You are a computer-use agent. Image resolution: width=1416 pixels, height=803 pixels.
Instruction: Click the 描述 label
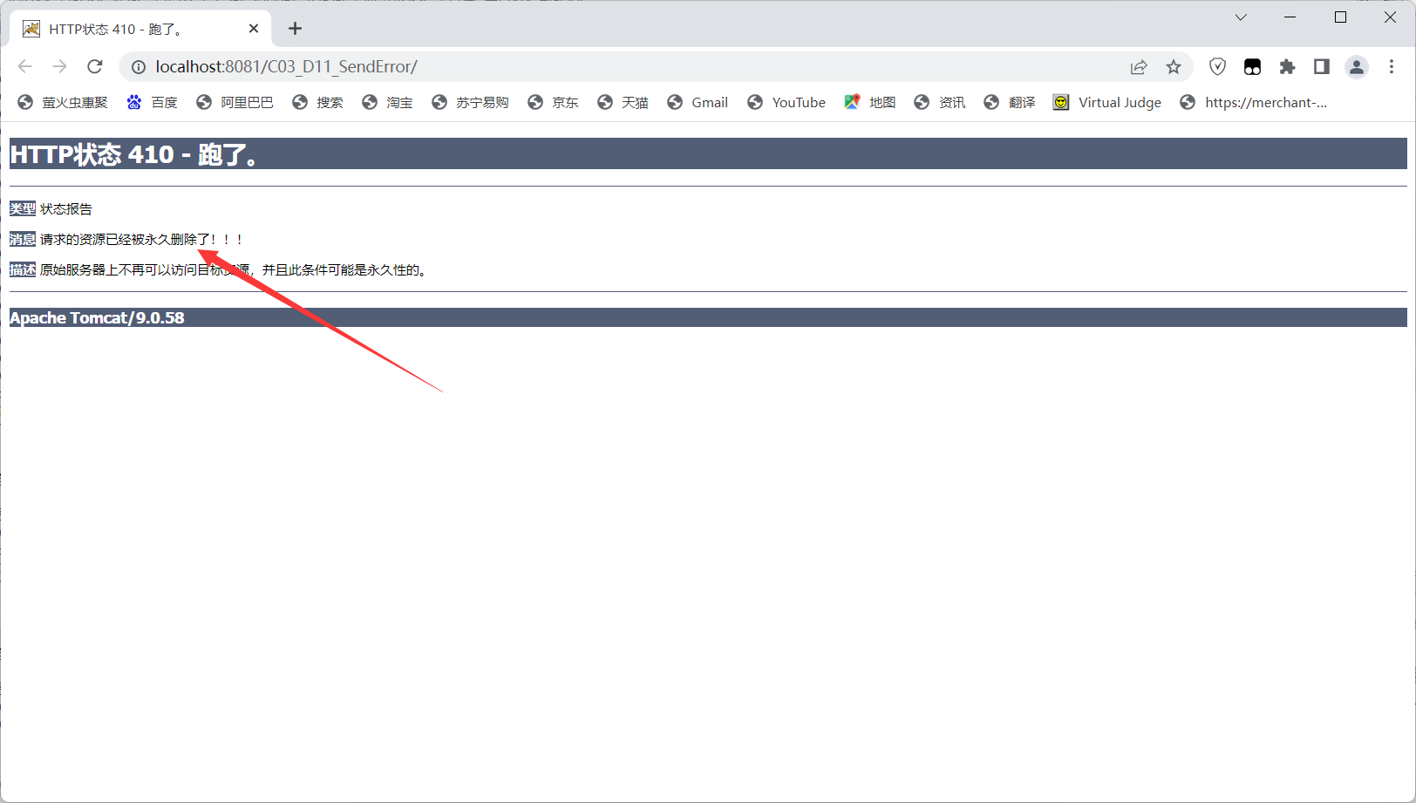pos(23,270)
